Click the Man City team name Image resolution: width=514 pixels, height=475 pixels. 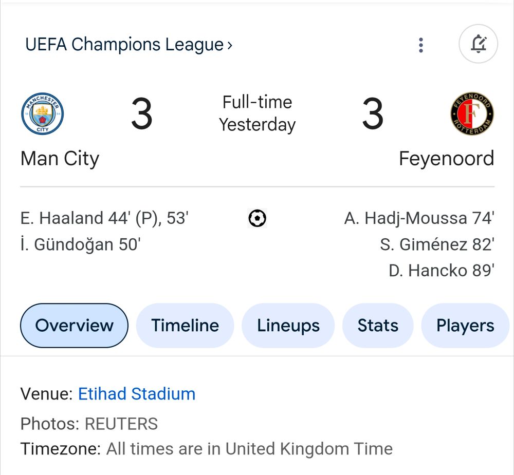click(x=60, y=159)
